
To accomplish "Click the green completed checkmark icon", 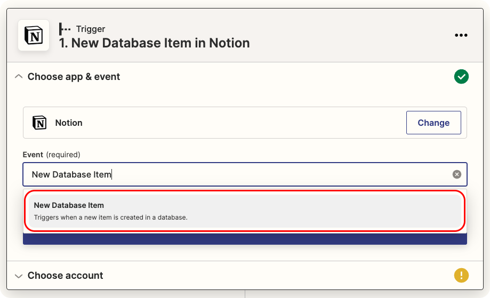I will coord(461,77).
